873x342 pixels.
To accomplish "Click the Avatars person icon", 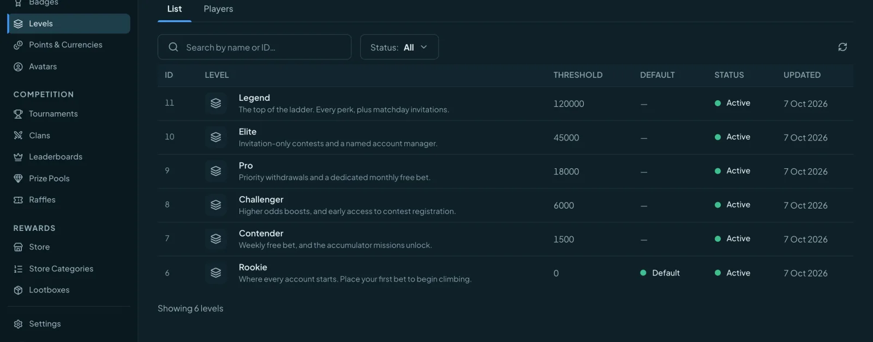I will [18, 66].
